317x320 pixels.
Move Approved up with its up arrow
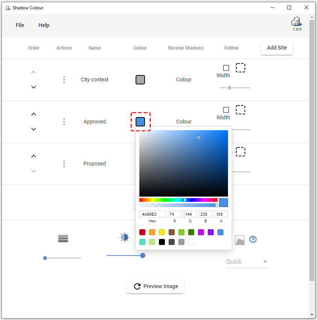[33, 114]
